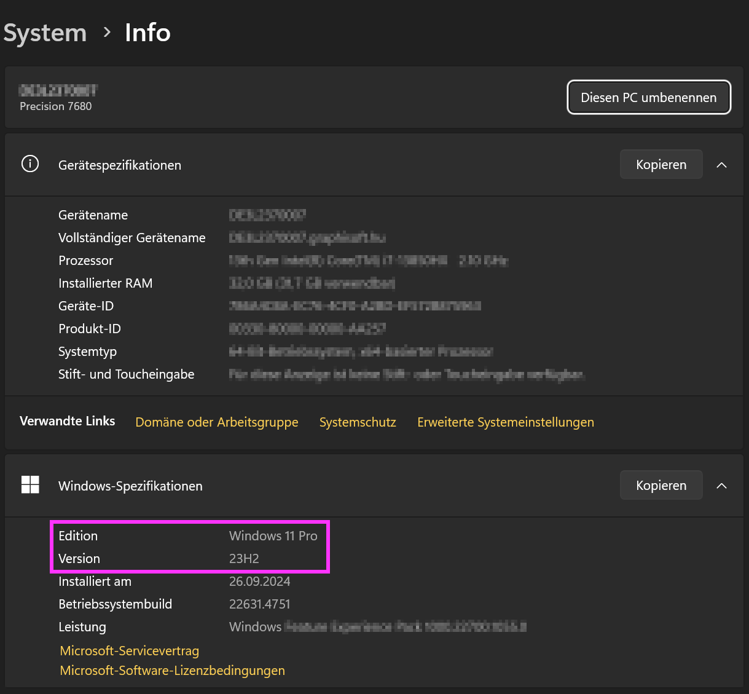Open the Microsoft-Software-Lizenzbedingungen link
Viewport: 749px width, 694px height.
tap(173, 671)
